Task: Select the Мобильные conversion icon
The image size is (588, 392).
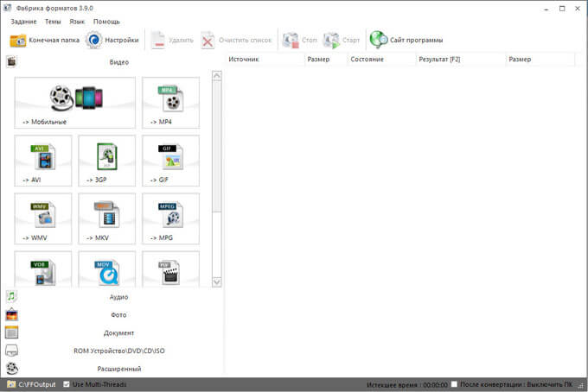Action: [x=75, y=102]
